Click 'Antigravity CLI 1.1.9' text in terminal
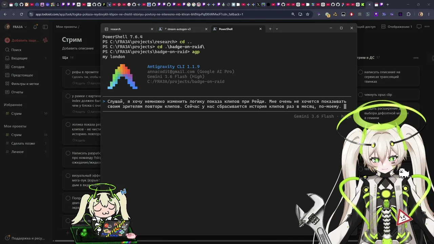This screenshot has width=434, height=244. click(173, 67)
